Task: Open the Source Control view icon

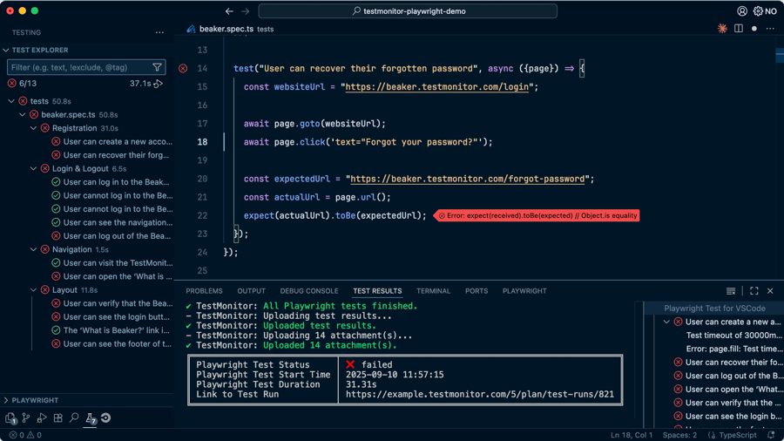Action: click(x=26, y=418)
